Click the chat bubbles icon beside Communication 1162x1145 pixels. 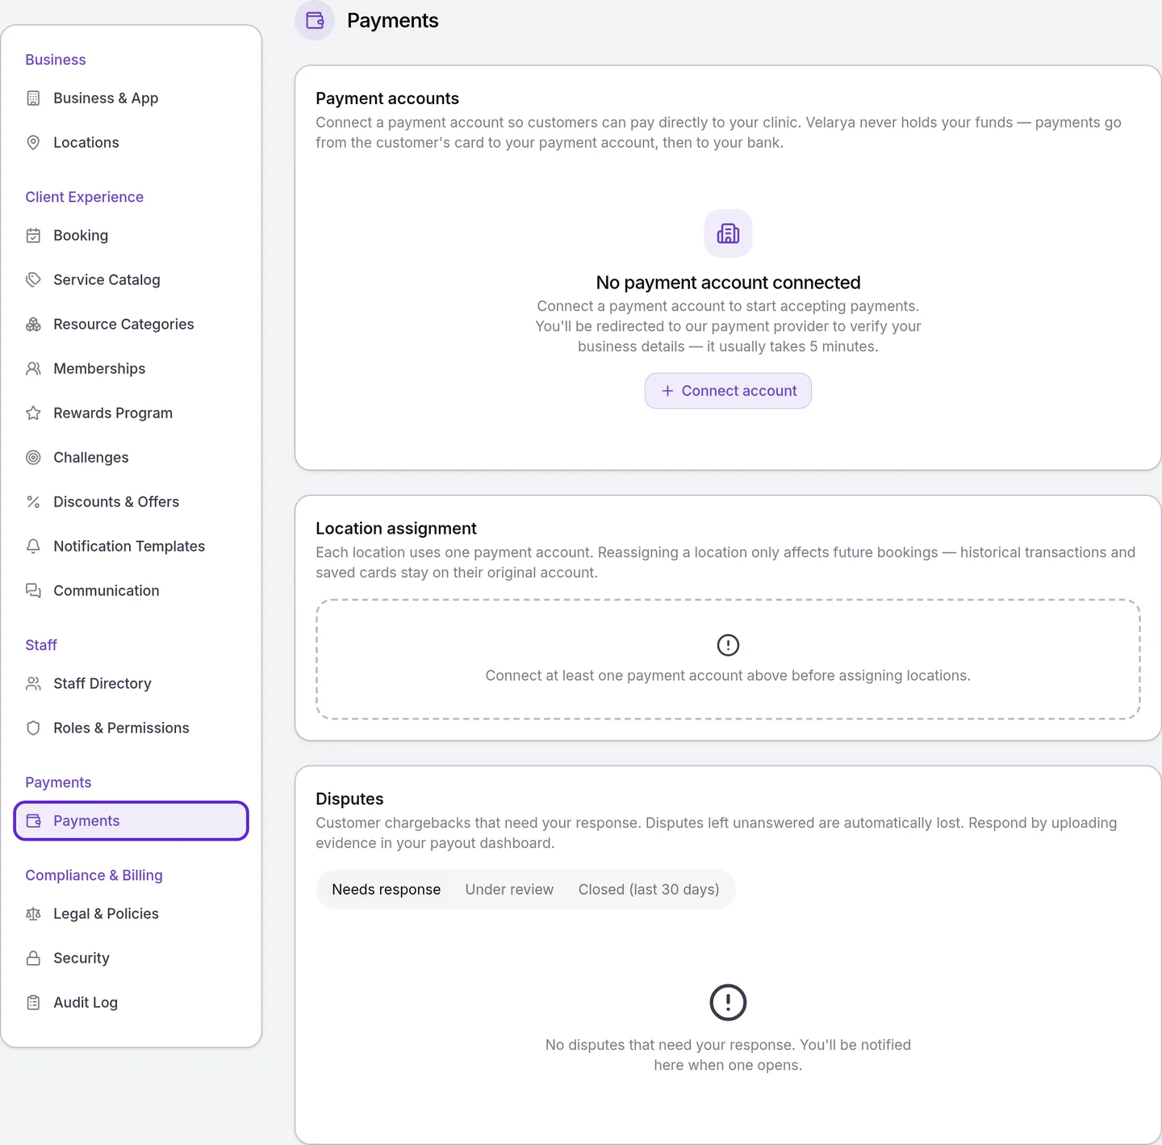[x=33, y=591]
